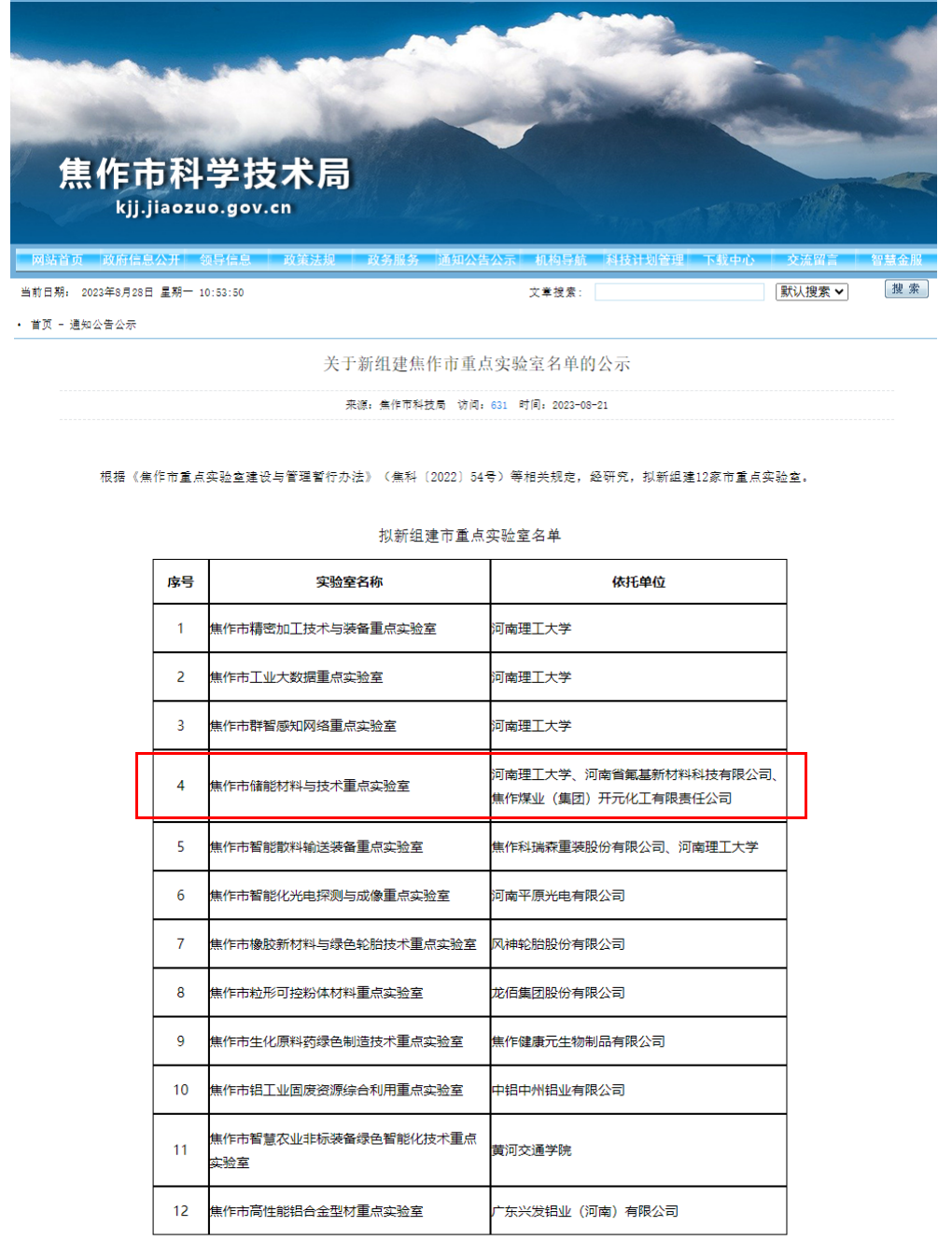The width and height of the screenshot is (938, 1254).
Task: Click the 序号 column header
Action: [x=181, y=581]
